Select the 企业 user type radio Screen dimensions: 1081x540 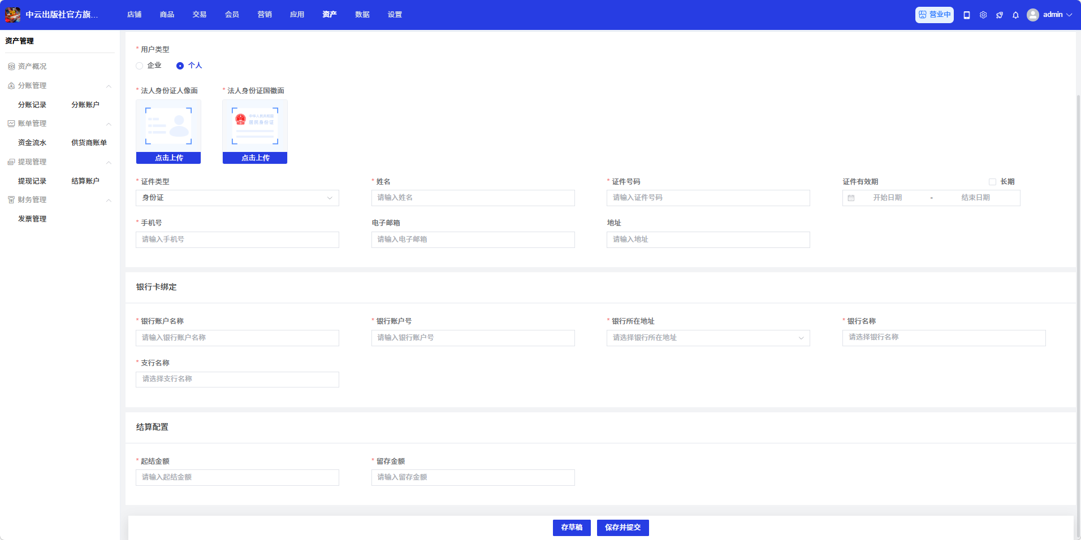pos(140,66)
